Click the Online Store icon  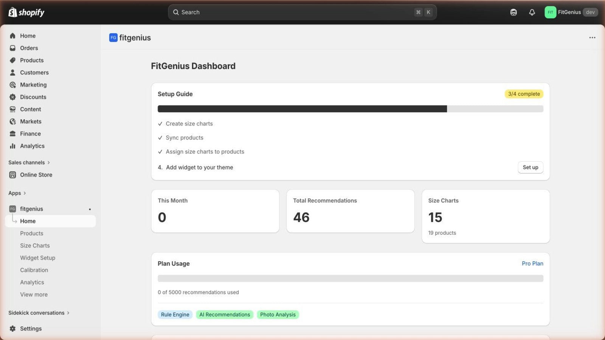12,175
